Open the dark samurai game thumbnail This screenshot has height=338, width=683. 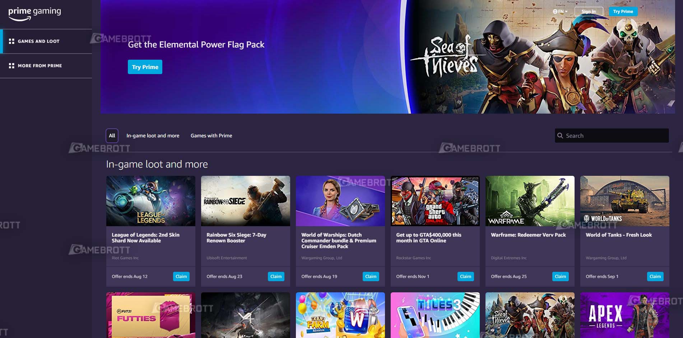point(246,315)
